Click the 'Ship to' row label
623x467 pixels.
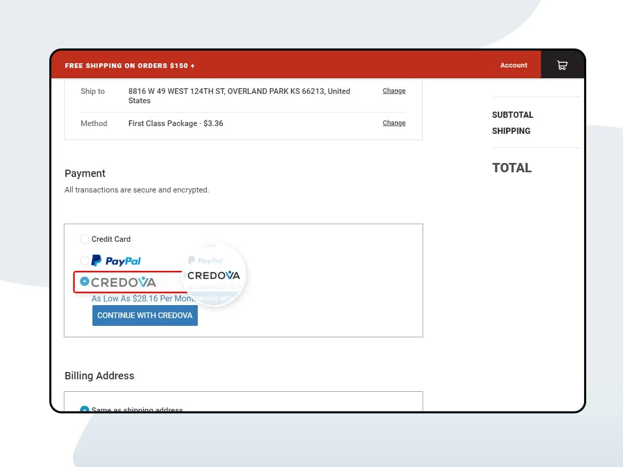pos(92,91)
